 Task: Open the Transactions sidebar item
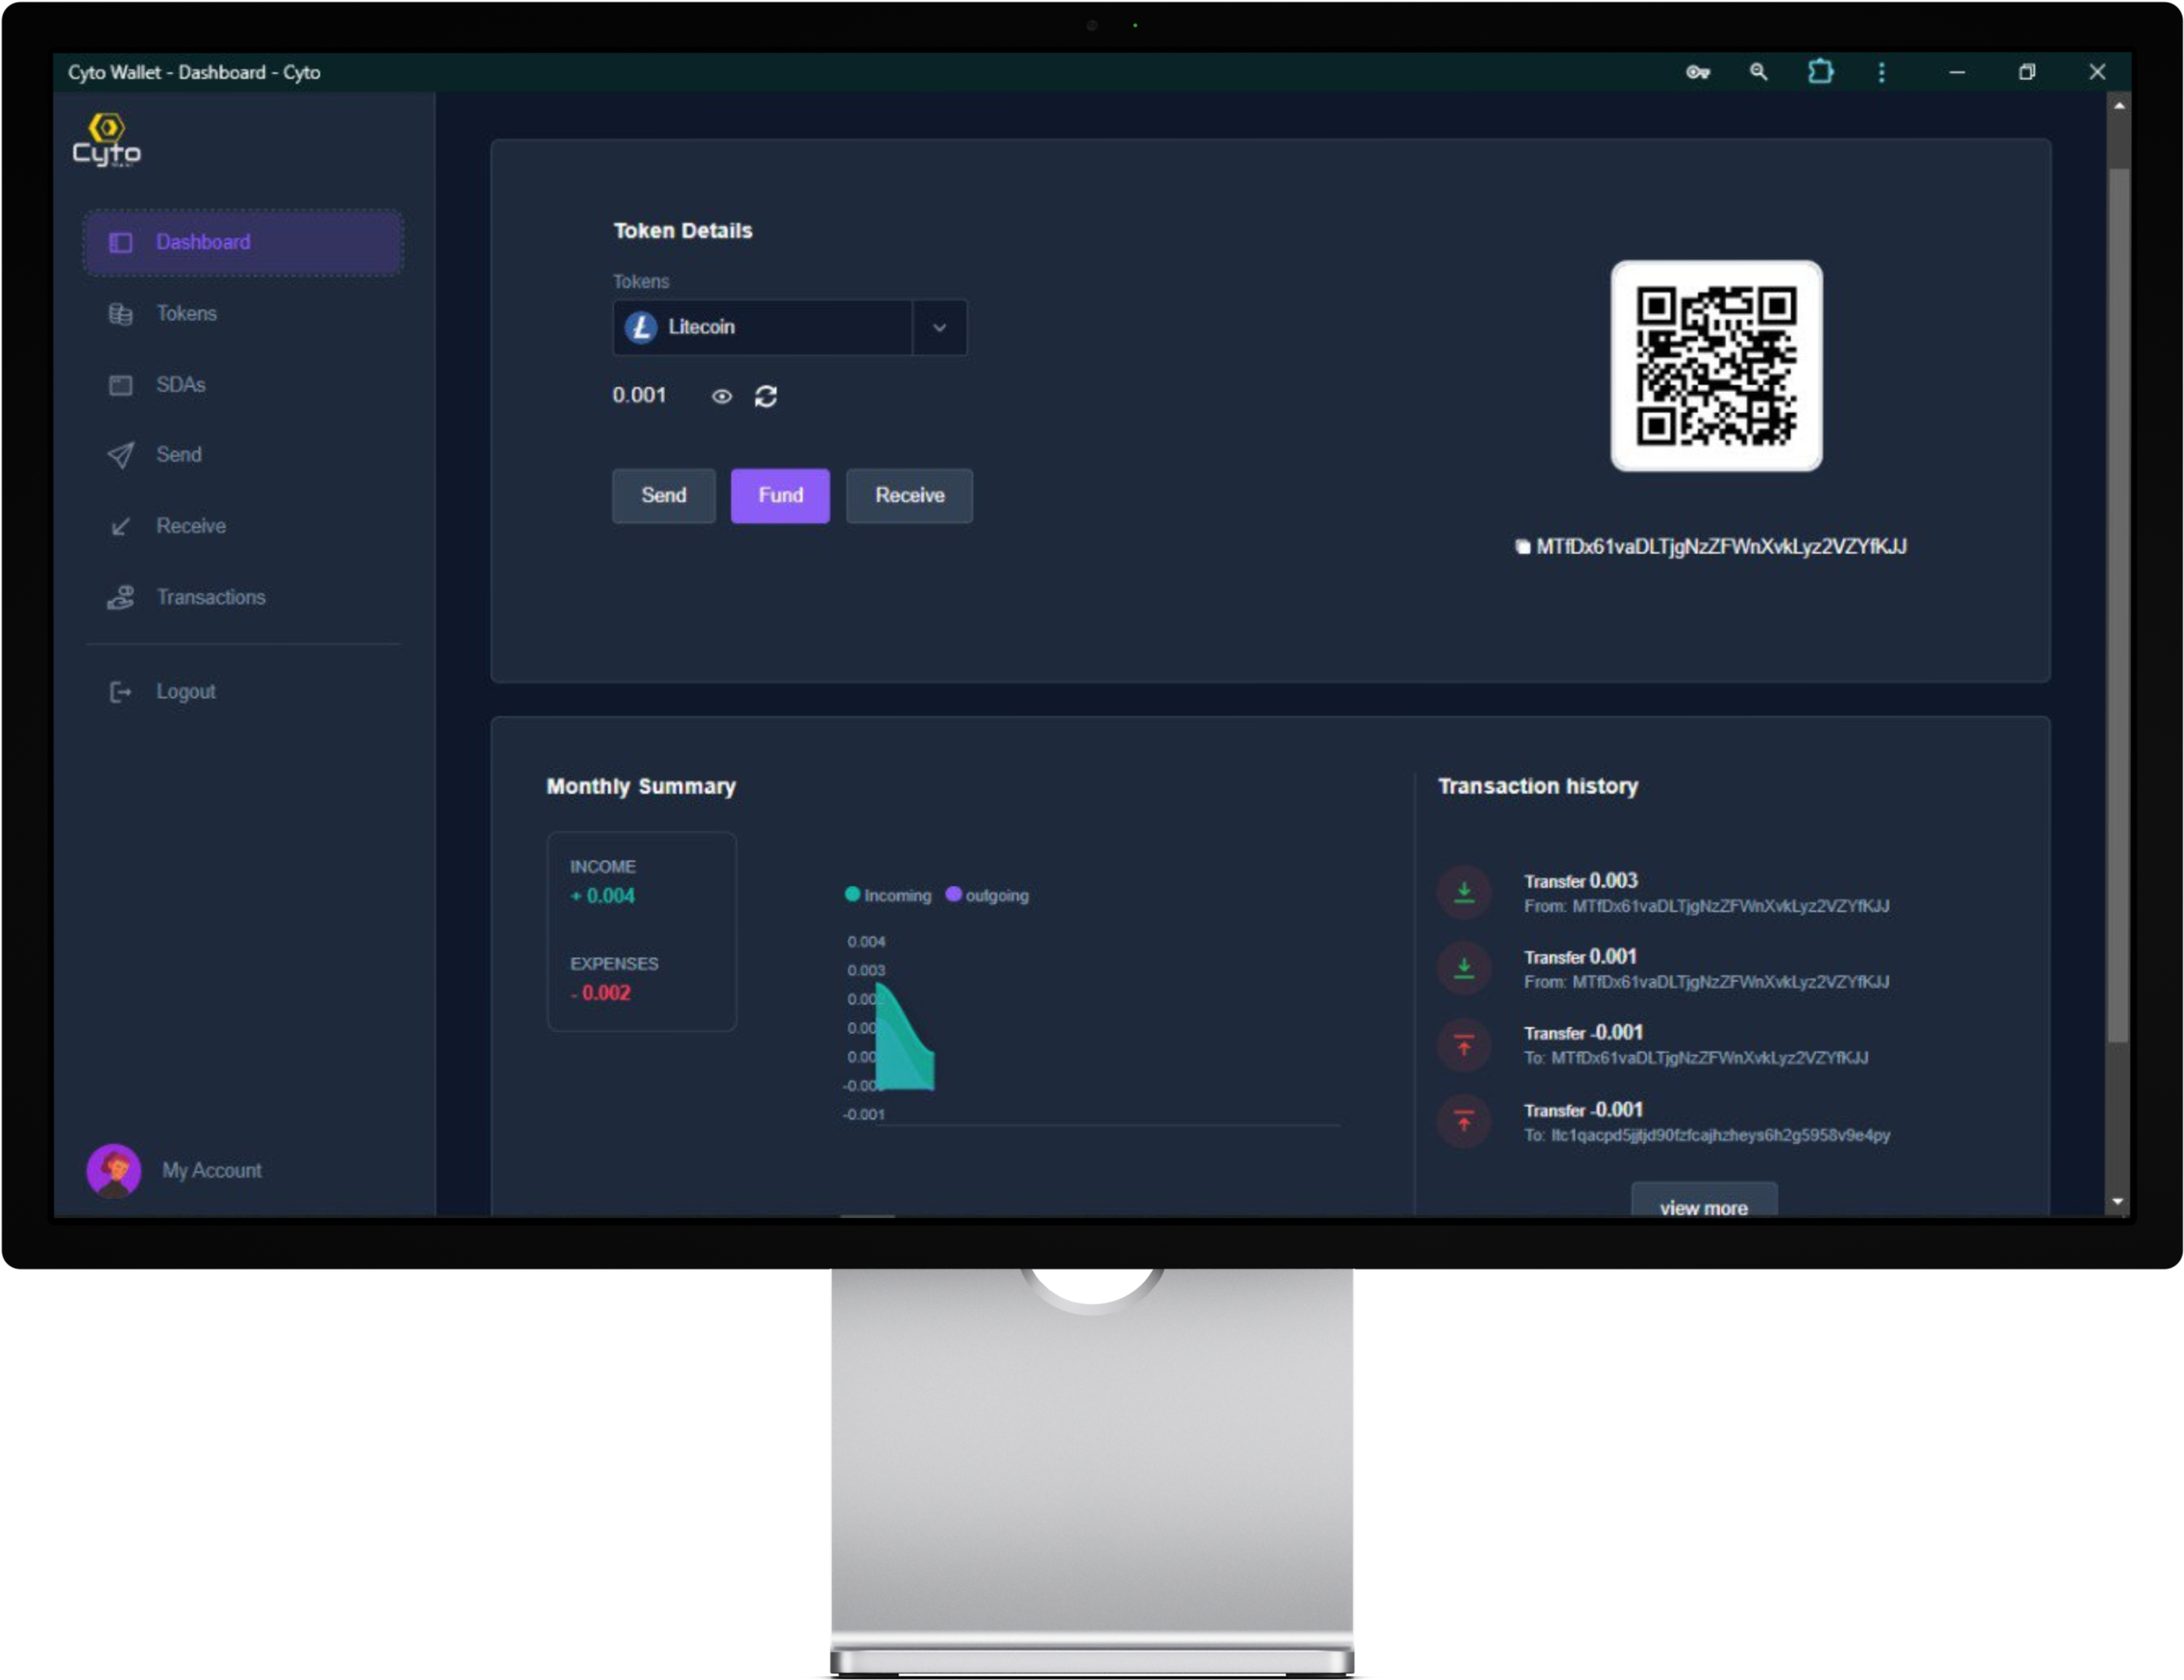pos(210,597)
